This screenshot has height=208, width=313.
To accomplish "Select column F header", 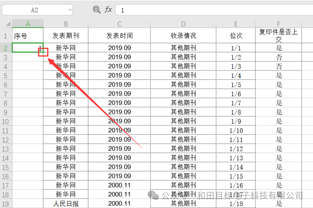I will pos(278,24).
